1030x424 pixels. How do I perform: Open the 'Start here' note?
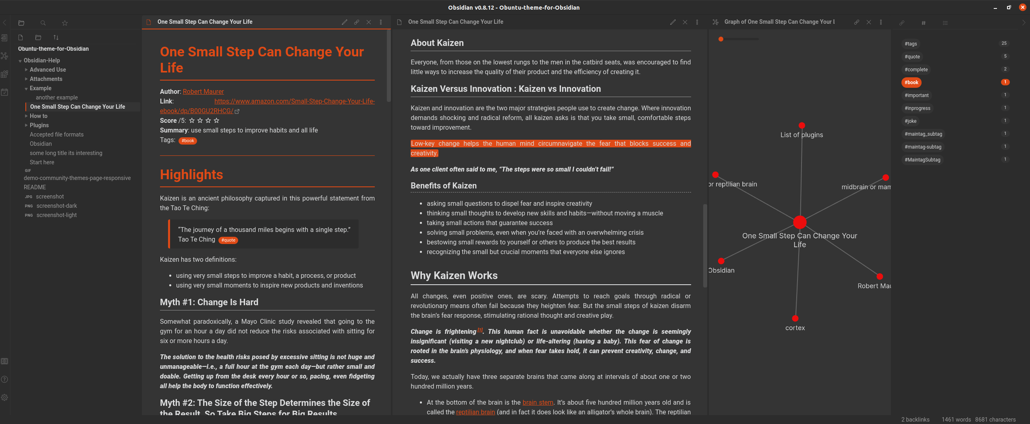[x=42, y=162]
